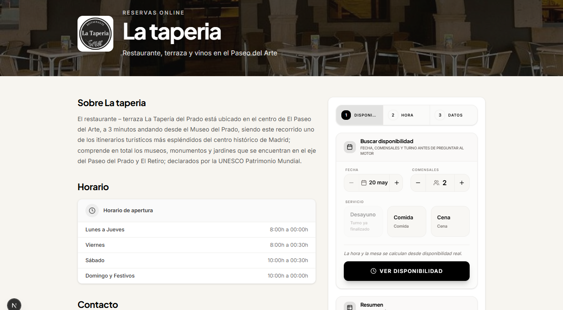This screenshot has width=563, height=310.
Task: Click the calendar icon next to 20 may
Action: 364,183
